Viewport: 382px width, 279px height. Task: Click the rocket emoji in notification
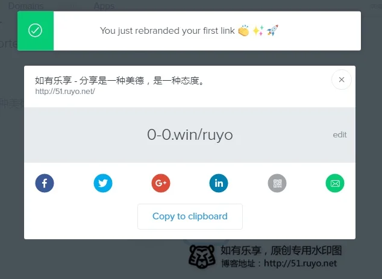pos(272,31)
